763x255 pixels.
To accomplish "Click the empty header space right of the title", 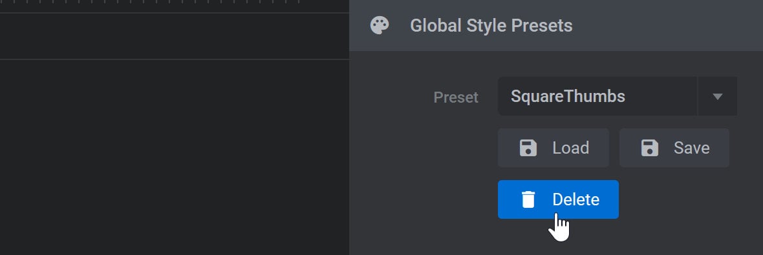I will (667, 25).
